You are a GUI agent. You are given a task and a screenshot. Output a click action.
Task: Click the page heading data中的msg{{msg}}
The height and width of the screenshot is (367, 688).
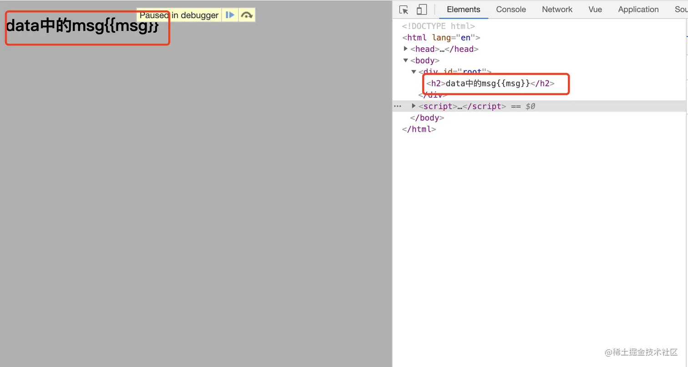coord(82,26)
